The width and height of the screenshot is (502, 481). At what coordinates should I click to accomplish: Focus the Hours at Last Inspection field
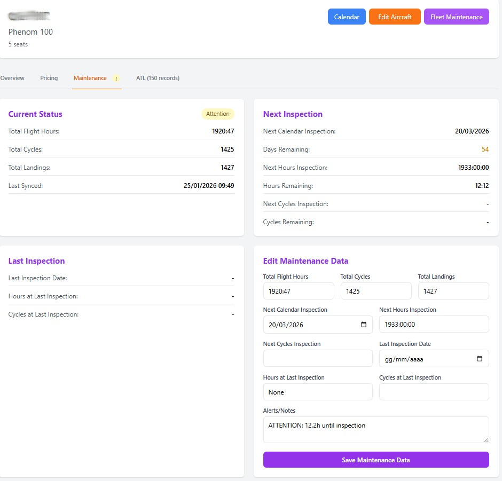click(317, 392)
